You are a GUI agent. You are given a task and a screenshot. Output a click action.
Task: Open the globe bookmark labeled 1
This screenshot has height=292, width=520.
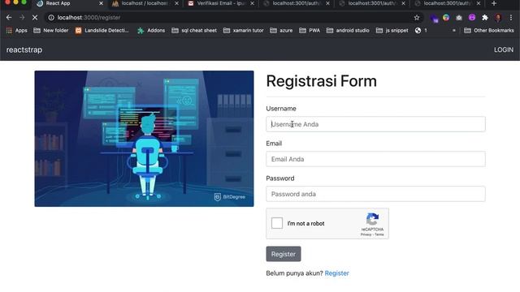[421, 31]
